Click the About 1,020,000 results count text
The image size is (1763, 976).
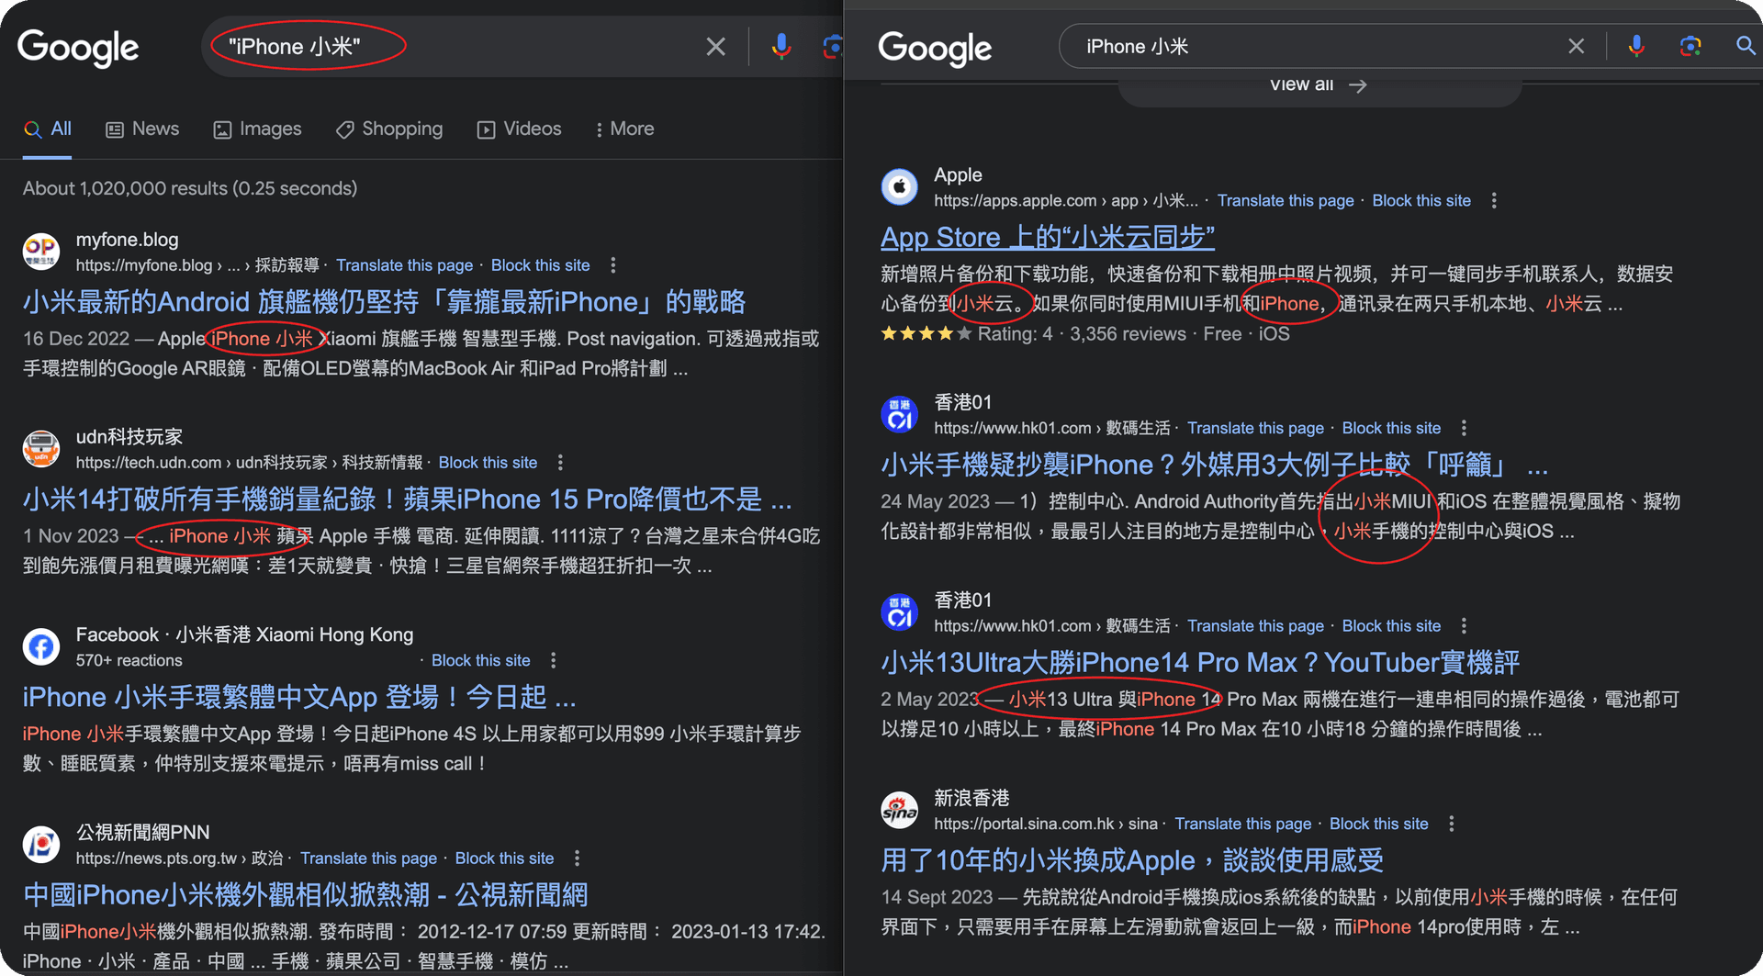click(x=190, y=188)
